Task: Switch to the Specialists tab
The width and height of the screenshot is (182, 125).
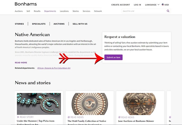Action: pyautogui.click(x=39, y=24)
